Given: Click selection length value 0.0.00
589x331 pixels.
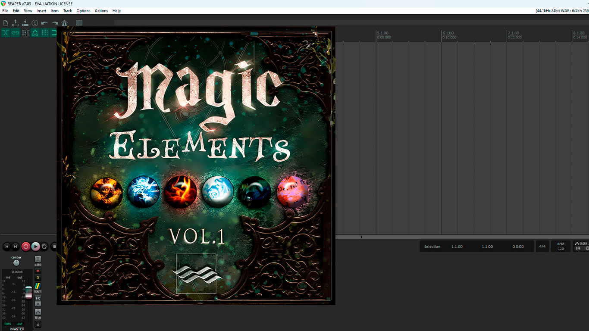Looking at the screenshot, I should pos(518,247).
